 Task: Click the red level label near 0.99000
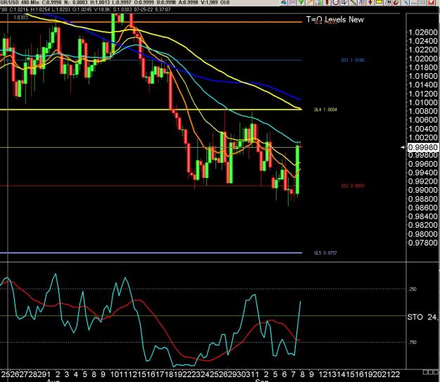point(353,186)
